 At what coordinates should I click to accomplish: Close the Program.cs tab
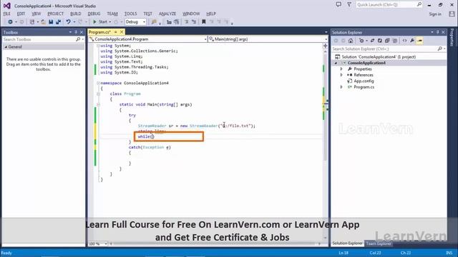[122, 32]
